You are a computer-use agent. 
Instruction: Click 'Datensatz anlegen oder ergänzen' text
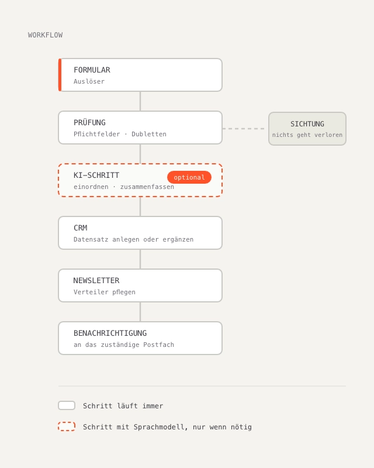coord(133,240)
